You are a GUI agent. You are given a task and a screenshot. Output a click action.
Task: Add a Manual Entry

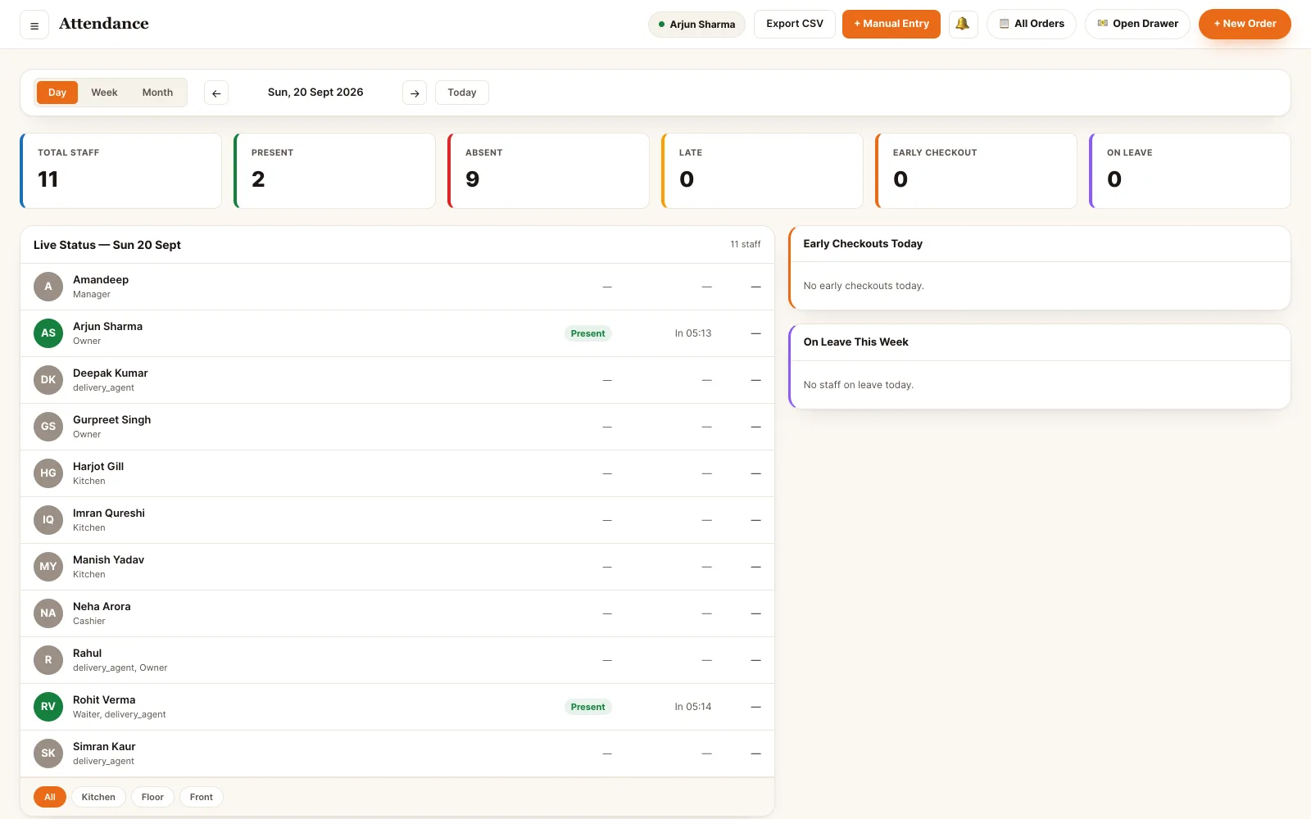(x=891, y=24)
